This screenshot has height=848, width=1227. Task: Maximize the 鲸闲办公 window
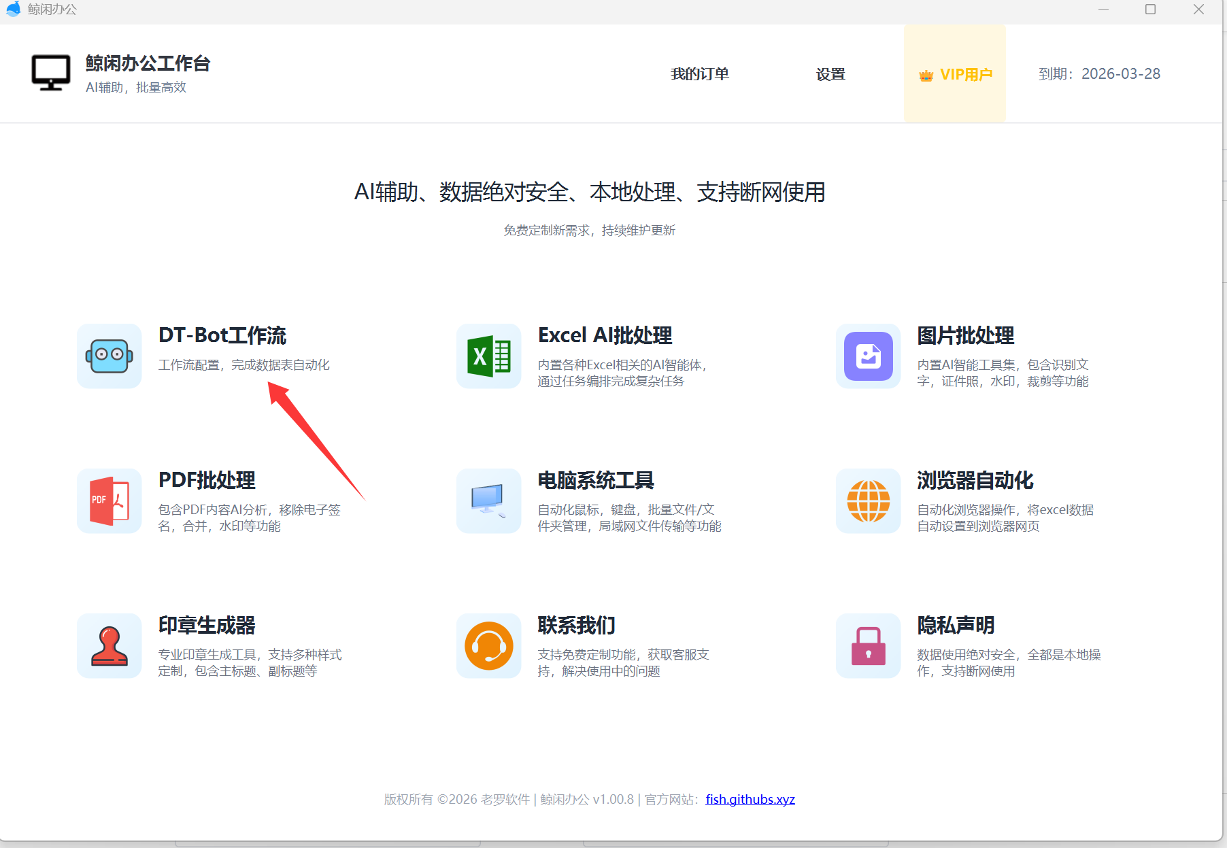point(1150,10)
